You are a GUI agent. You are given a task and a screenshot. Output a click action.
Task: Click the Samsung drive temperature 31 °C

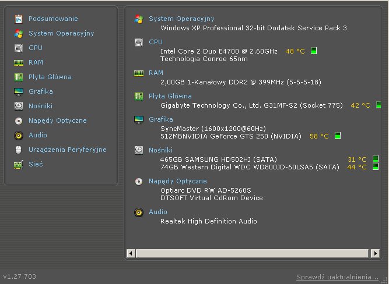click(357, 159)
